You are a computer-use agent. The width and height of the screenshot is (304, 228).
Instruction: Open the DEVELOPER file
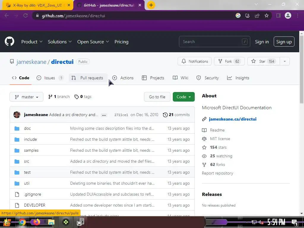[34, 205]
